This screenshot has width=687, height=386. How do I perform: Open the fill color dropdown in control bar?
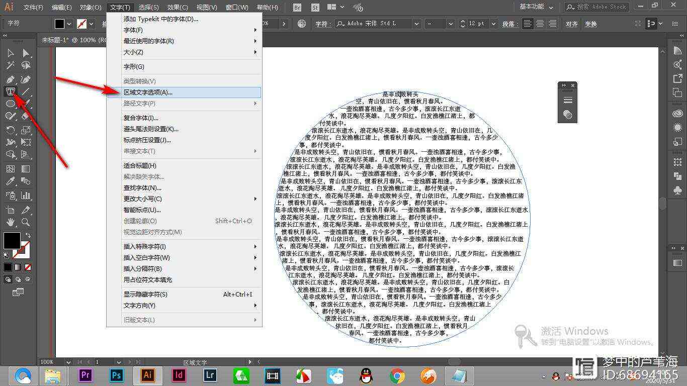tap(69, 24)
